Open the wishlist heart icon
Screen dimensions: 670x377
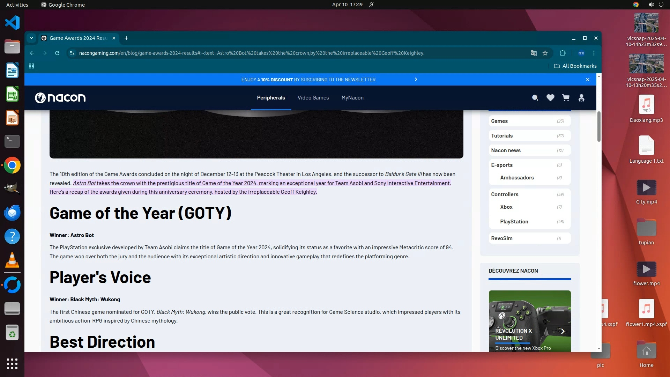550,98
